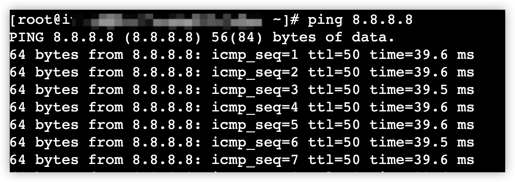Click the icmp_seq=3 text
Image resolution: width=515 pixels, height=182 pixels.
[x=255, y=90]
